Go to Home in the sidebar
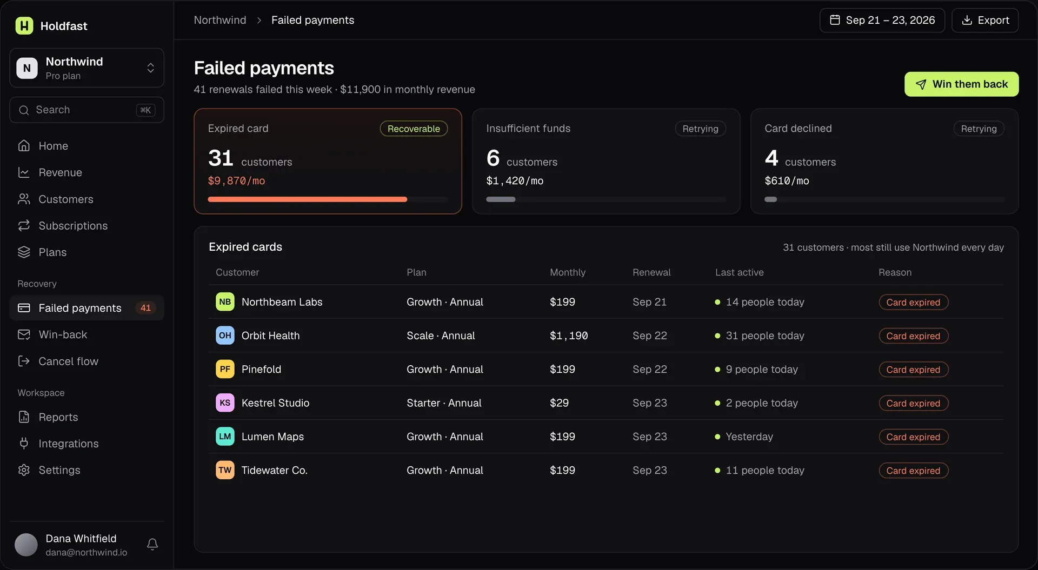The height and width of the screenshot is (570, 1038). 86,146
